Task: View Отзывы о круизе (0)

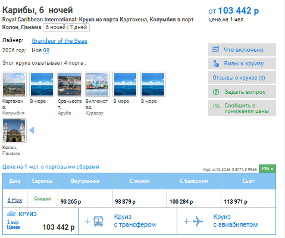Action: pyautogui.click(x=242, y=78)
